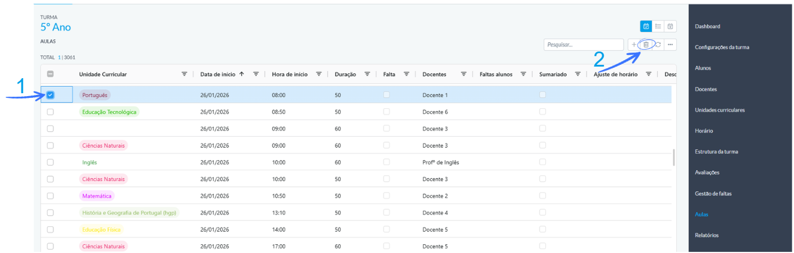Screen dimensions: 794x253
Task: Click the Docente 4 cell
Action: coord(435,213)
